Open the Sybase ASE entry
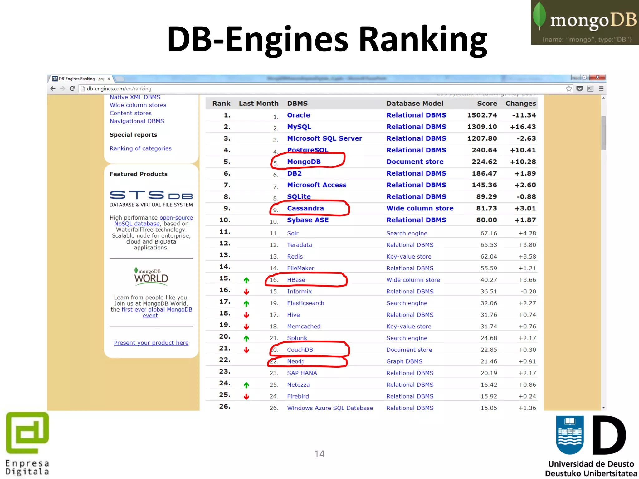Viewport: 639px width, 479px height. coord(308,220)
